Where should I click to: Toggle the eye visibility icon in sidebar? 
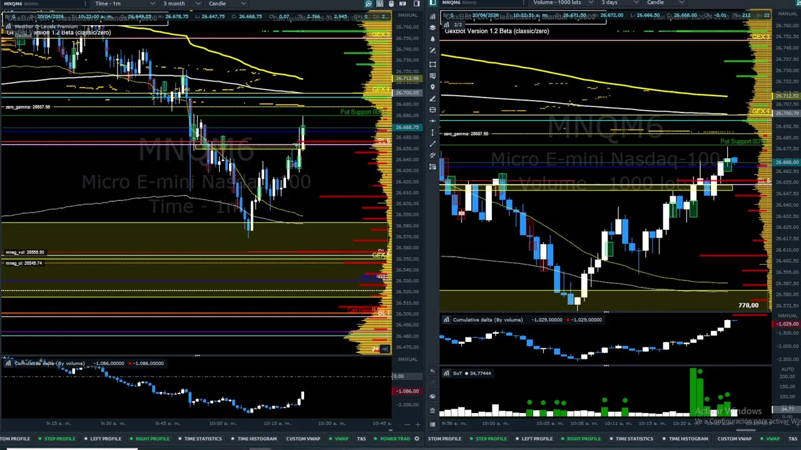432,396
